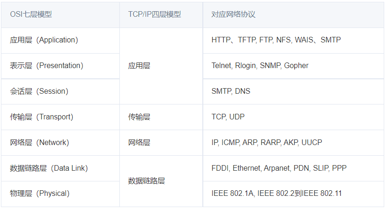Click the 会话层 (Session) cell

pos(39,91)
